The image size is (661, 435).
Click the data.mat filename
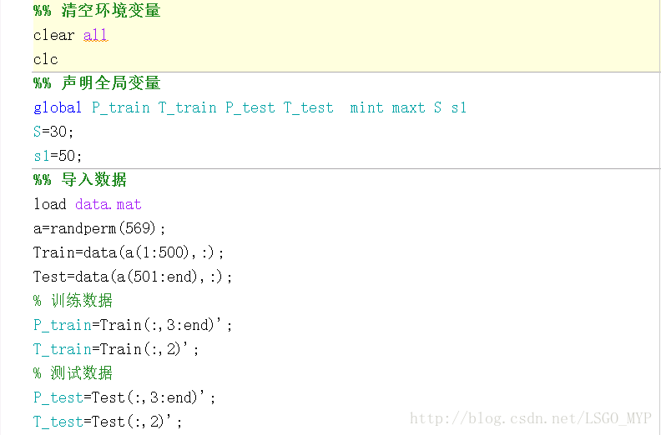[x=108, y=205]
